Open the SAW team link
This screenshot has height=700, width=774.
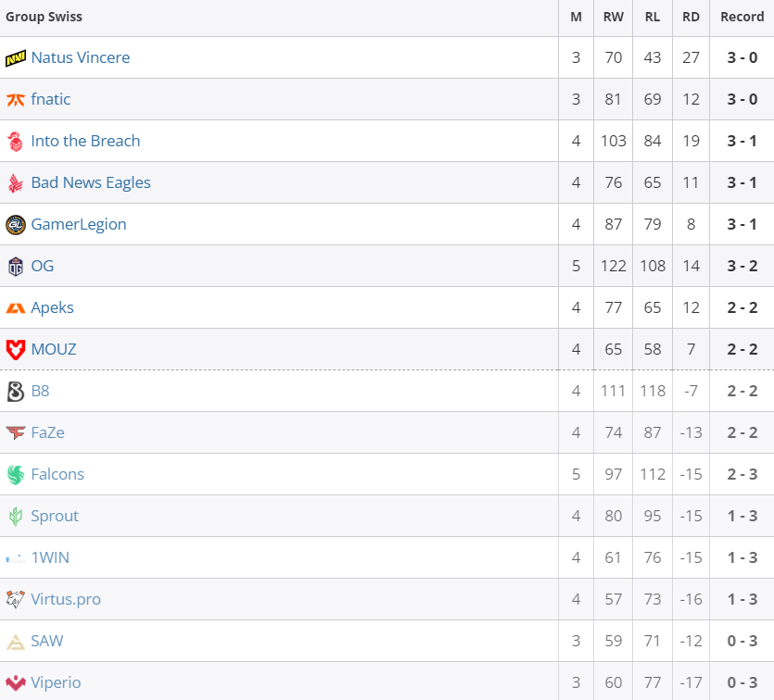click(47, 641)
